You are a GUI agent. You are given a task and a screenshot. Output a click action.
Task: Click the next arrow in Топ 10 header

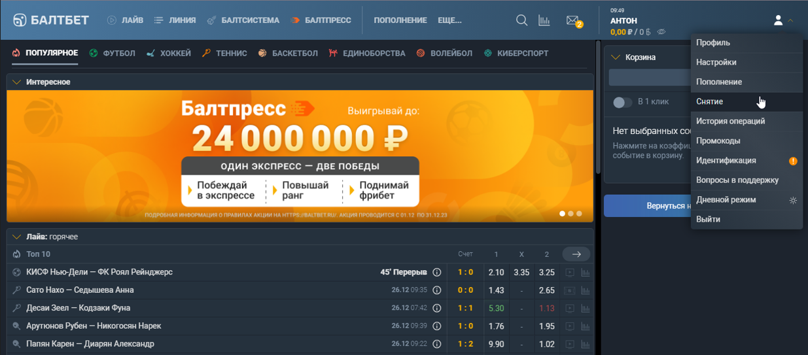(576, 254)
